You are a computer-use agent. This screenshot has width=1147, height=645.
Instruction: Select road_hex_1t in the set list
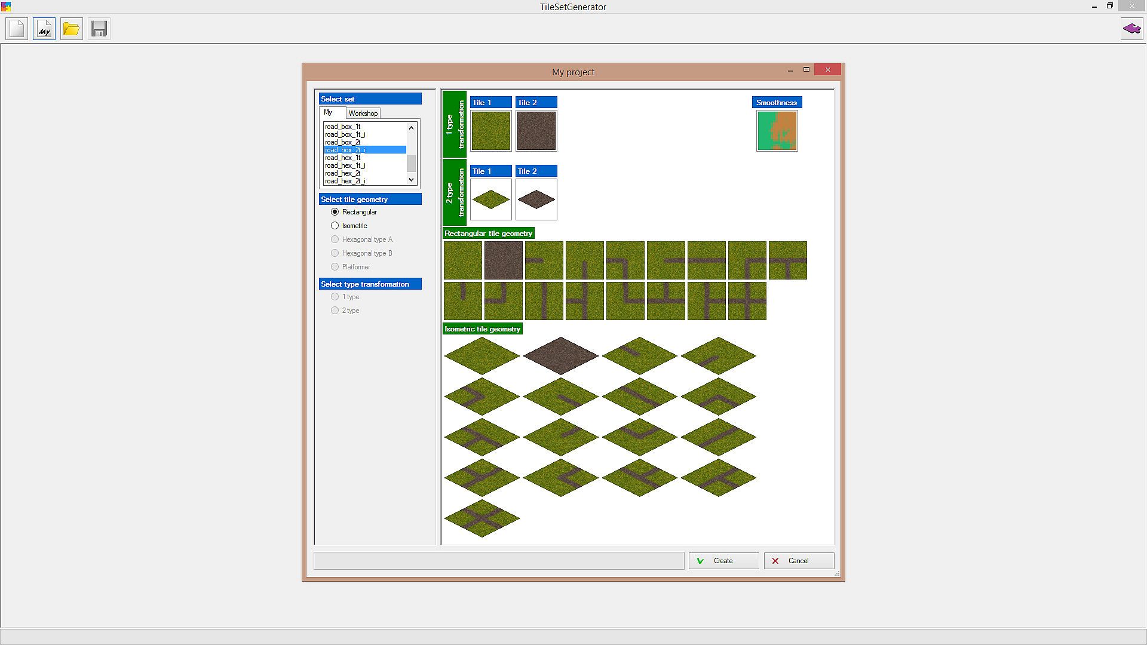(x=343, y=158)
